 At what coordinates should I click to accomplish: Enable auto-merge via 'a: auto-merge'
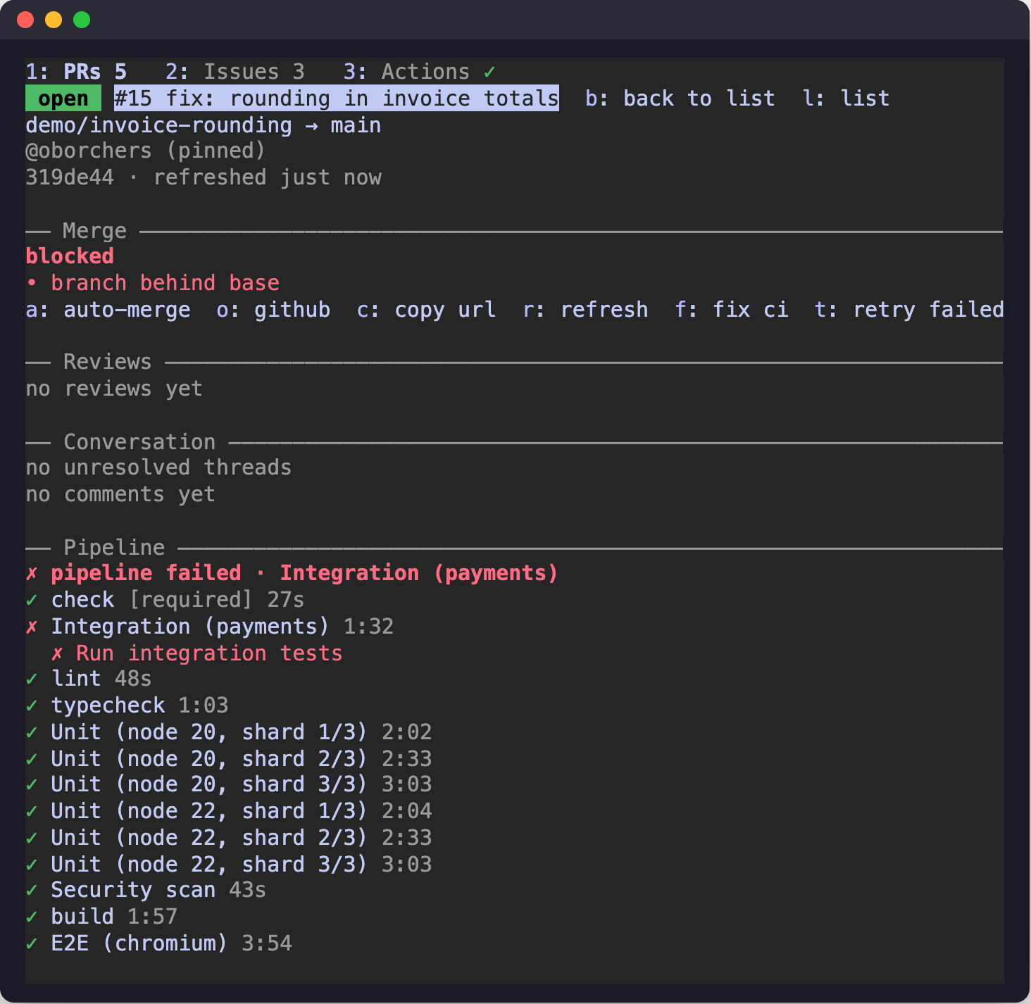108,310
